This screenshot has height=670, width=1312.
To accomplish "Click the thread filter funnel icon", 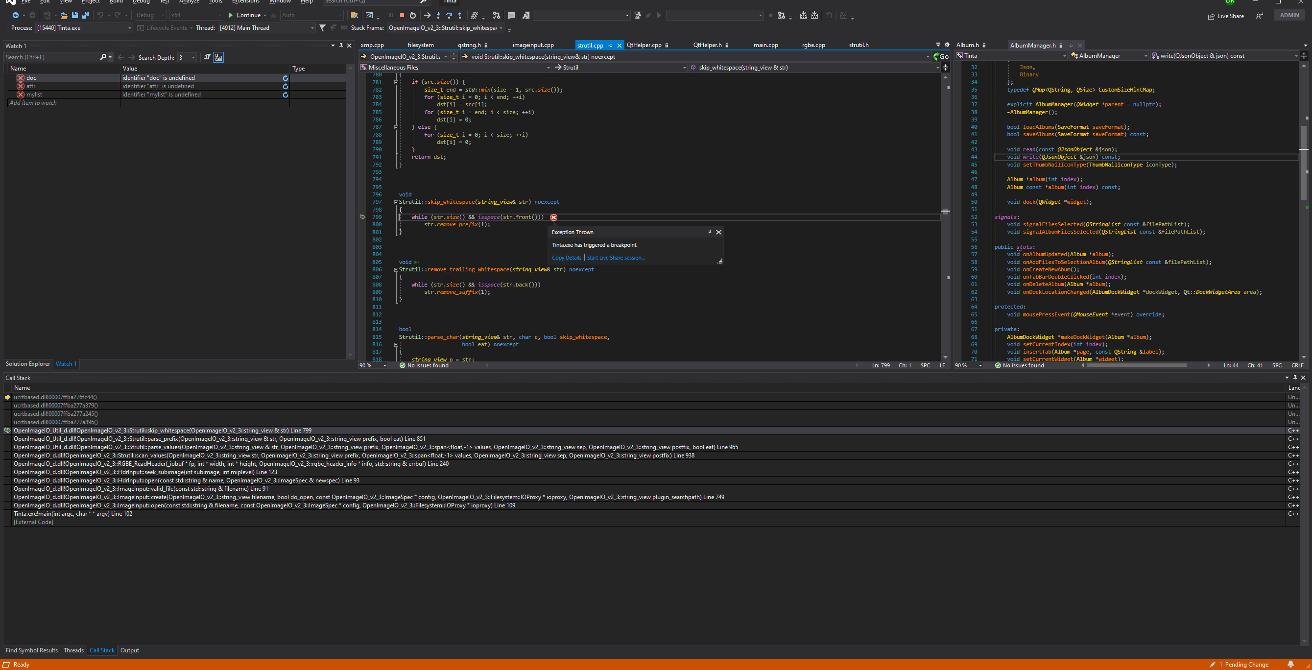I will 322,28.
